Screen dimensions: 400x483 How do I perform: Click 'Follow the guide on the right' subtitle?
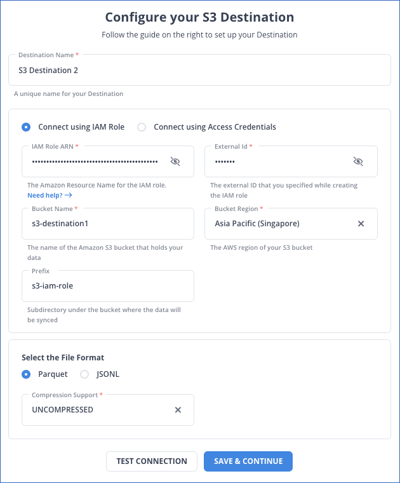coord(200,35)
